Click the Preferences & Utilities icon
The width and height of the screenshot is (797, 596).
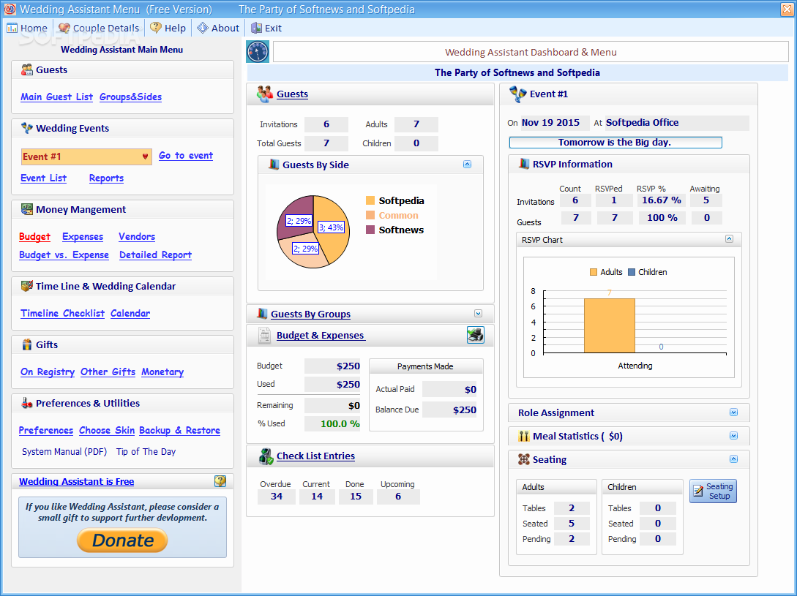[27, 403]
